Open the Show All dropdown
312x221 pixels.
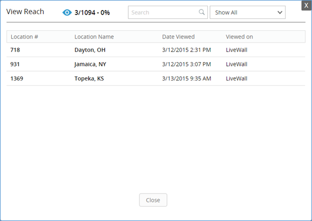click(x=248, y=12)
